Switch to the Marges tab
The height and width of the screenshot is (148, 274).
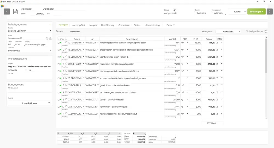point(93,25)
